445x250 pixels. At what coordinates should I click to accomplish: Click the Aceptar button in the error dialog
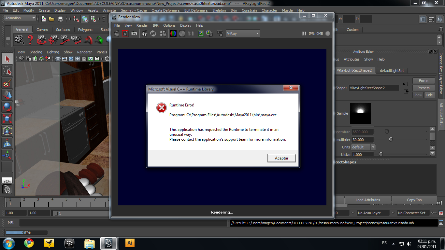click(281, 158)
